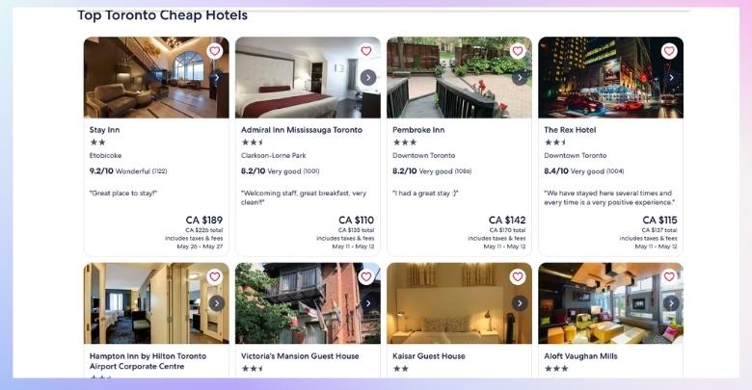Image resolution: width=752 pixels, height=390 pixels.
Task: Open The Rex Hotel listing title
Action: pos(570,130)
